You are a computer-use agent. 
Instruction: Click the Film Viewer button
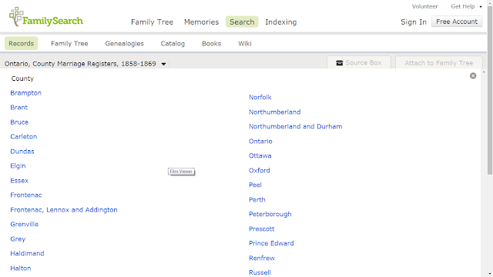point(182,172)
